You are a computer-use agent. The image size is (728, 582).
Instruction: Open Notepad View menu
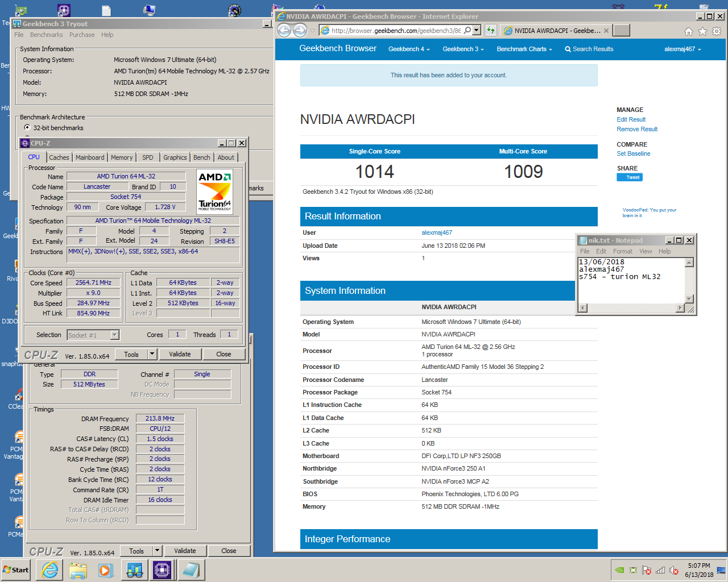pyautogui.click(x=646, y=251)
